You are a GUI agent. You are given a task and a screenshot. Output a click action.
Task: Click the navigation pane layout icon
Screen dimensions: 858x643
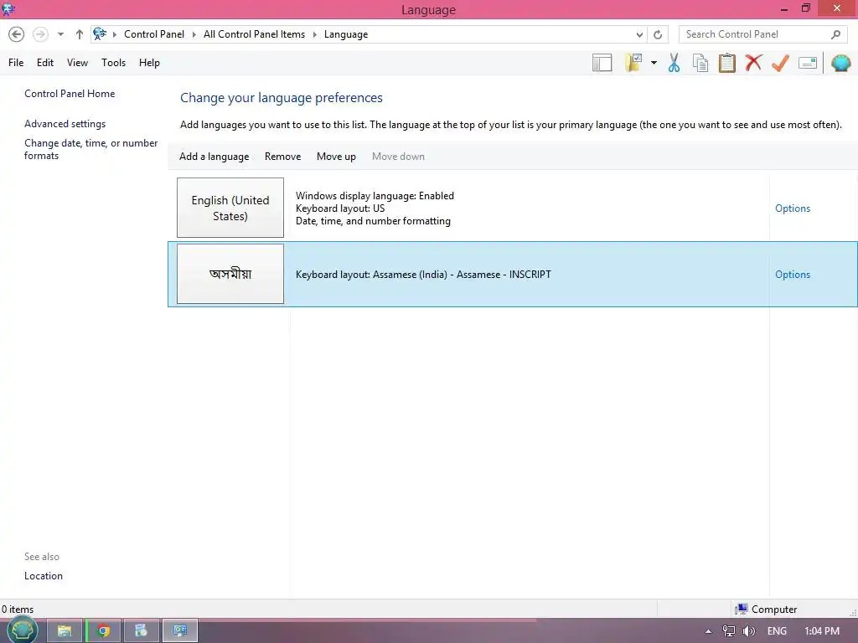pos(602,63)
